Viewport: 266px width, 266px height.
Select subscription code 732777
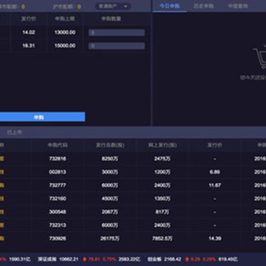pos(58,185)
